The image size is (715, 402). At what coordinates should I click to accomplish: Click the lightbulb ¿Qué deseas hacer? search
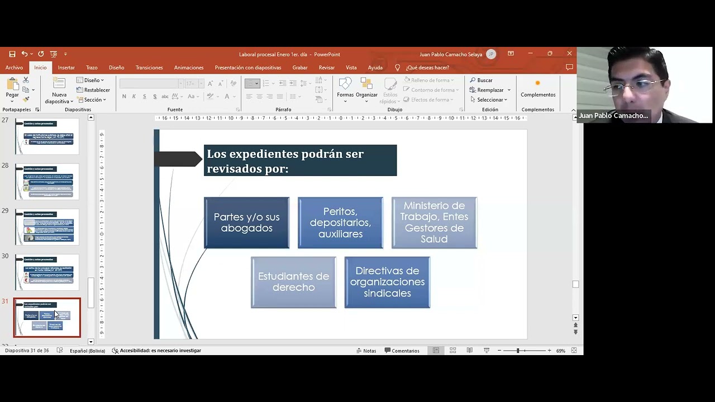(422, 68)
